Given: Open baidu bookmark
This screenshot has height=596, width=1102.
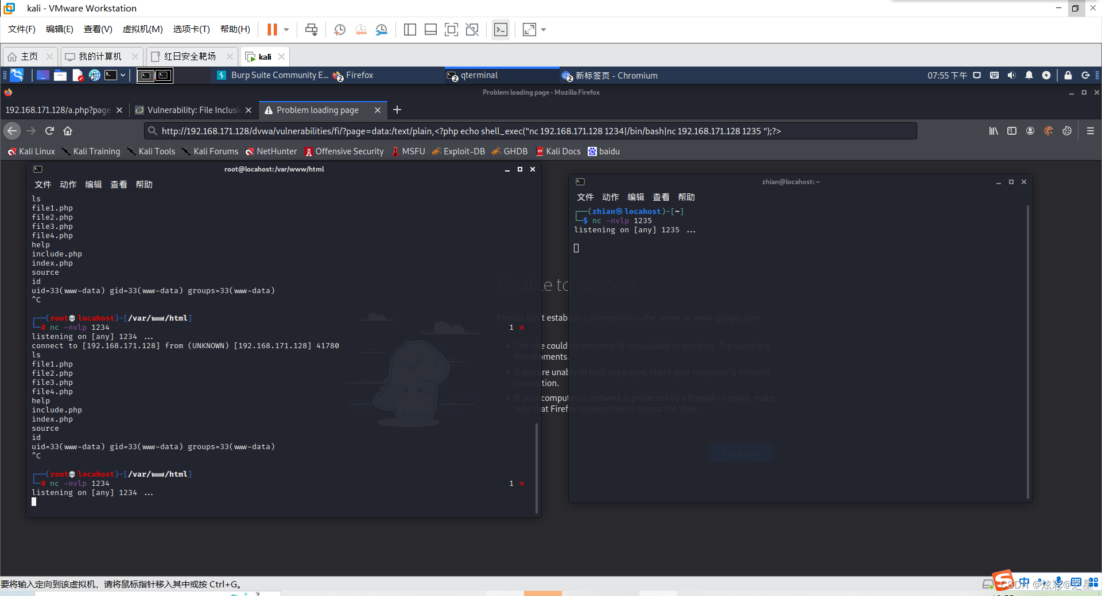Looking at the screenshot, I should pyautogui.click(x=604, y=151).
